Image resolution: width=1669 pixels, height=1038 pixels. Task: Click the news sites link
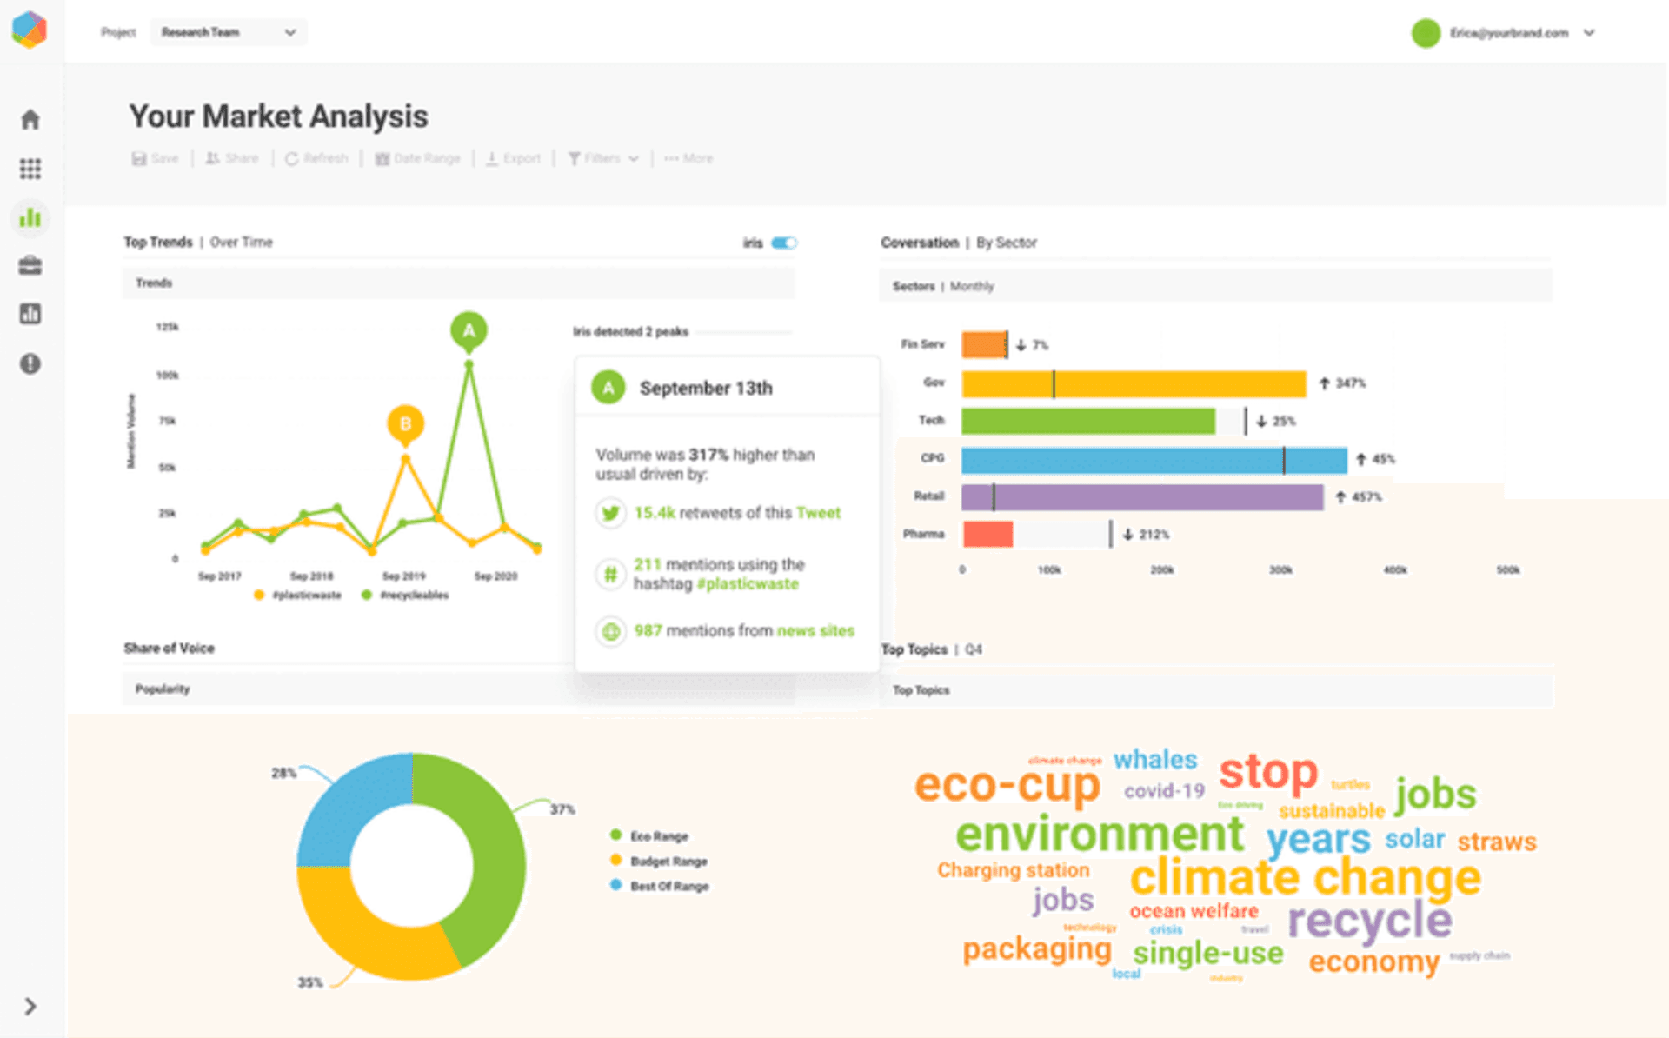[815, 630]
